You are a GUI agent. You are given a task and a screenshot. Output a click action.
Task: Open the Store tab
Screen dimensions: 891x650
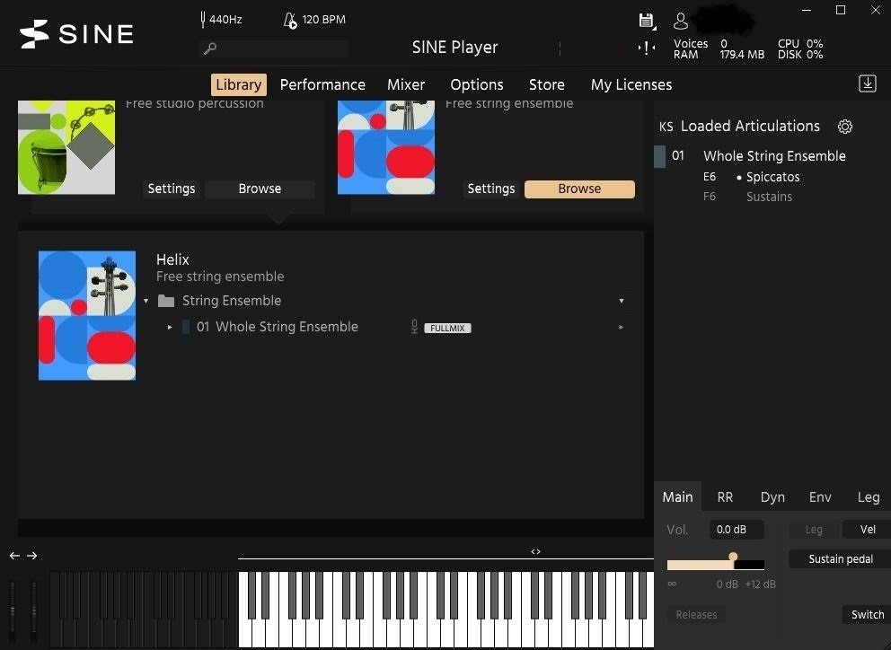click(x=546, y=84)
